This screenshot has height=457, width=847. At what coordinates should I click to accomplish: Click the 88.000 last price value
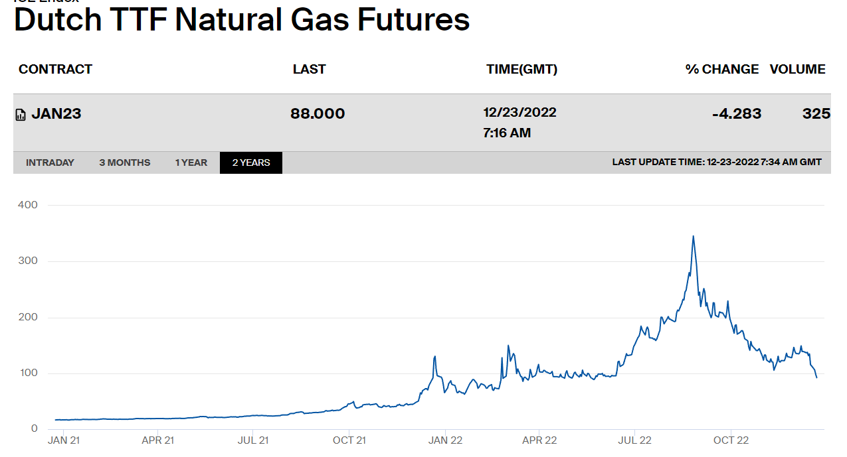(318, 113)
